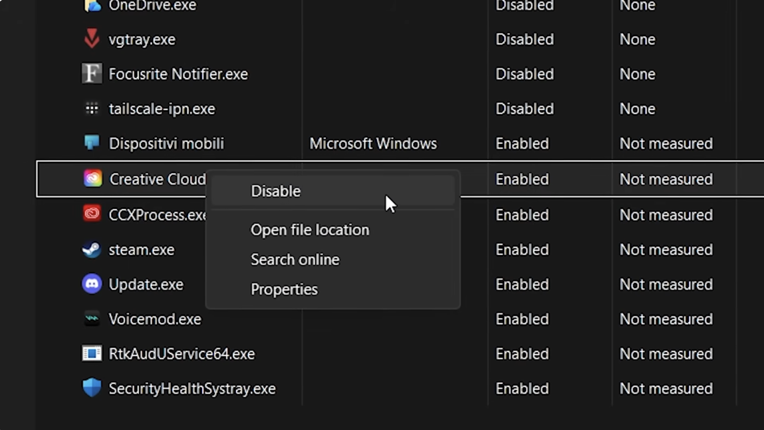Image resolution: width=764 pixels, height=430 pixels.
Task: Choose Search online in context menu
Action: 295,260
